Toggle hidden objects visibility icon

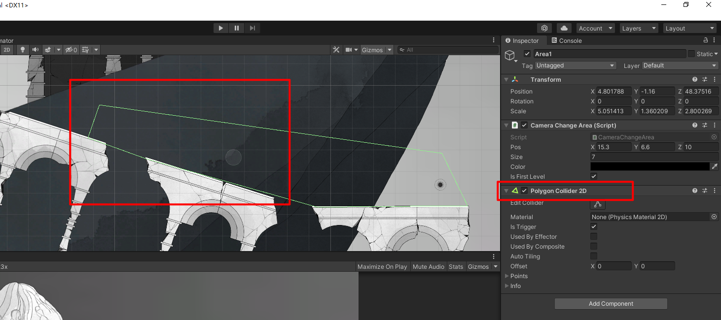coord(72,50)
